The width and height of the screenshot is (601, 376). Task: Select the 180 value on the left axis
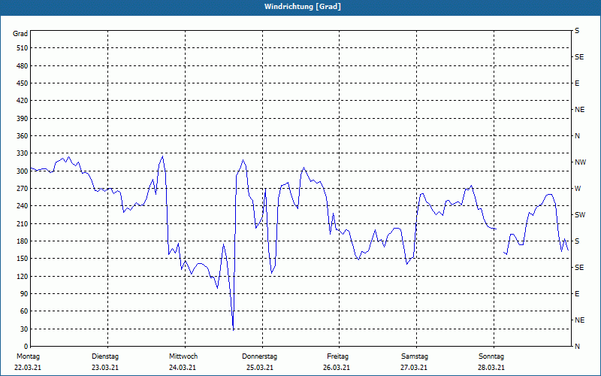coord(23,241)
